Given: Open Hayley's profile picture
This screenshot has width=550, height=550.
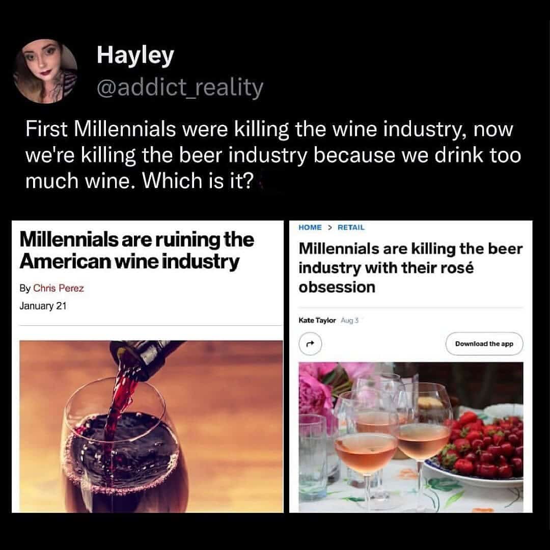Looking at the screenshot, I should pyautogui.click(x=46, y=71).
